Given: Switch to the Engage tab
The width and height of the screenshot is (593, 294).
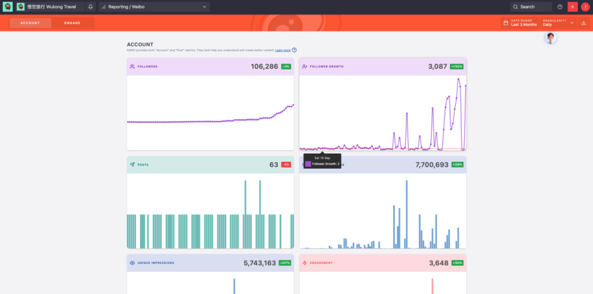Looking at the screenshot, I should coord(72,23).
